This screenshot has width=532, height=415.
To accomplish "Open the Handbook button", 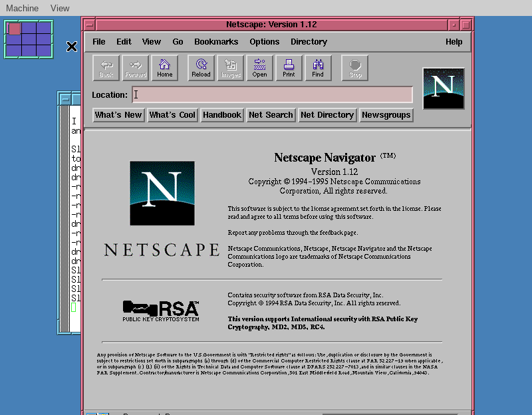I will tap(222, 115).
